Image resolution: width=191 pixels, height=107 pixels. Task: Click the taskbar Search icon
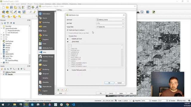point(9,105)
